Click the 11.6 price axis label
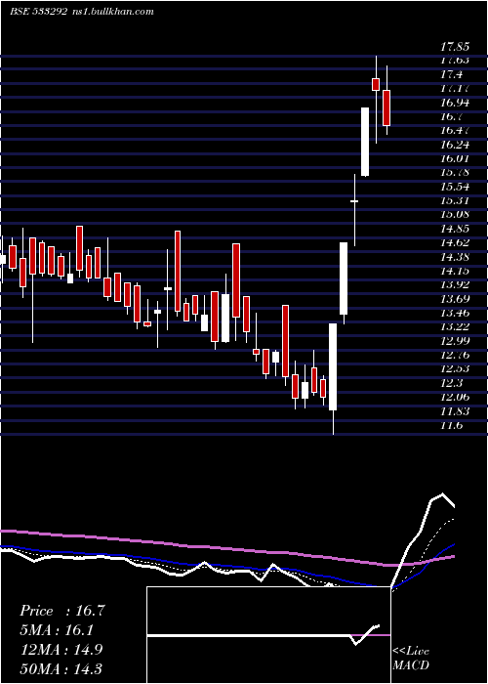 [x=451, y=426]
